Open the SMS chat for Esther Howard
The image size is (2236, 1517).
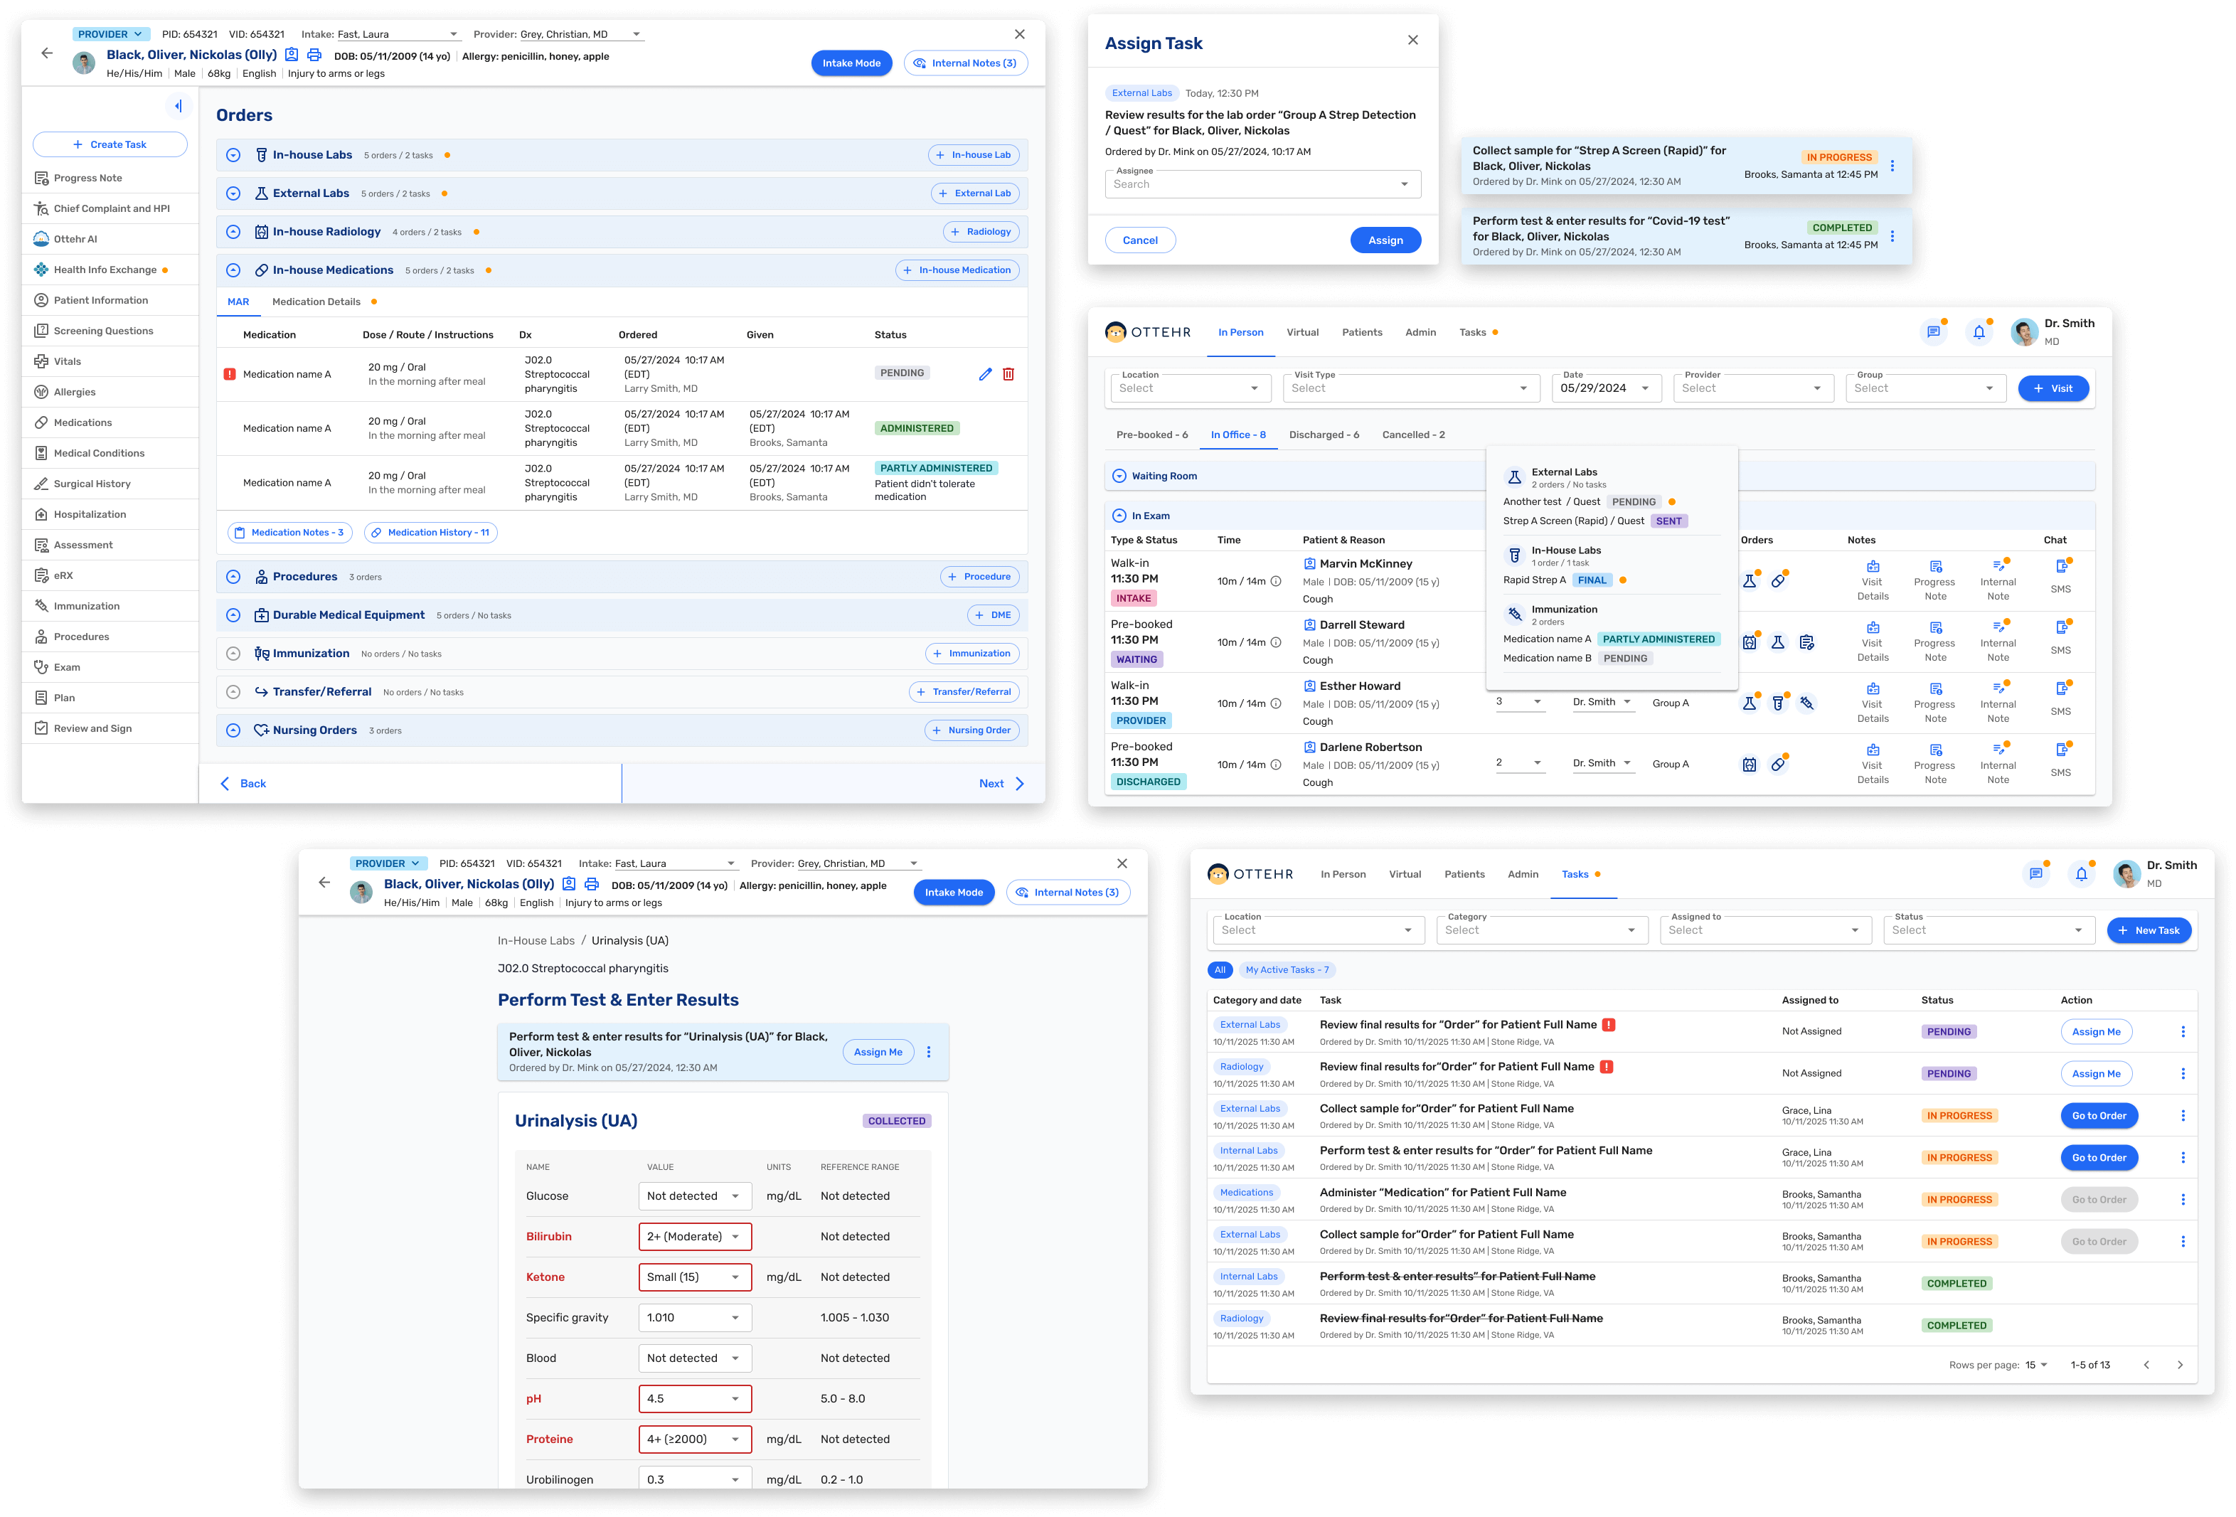point(2061,699)
